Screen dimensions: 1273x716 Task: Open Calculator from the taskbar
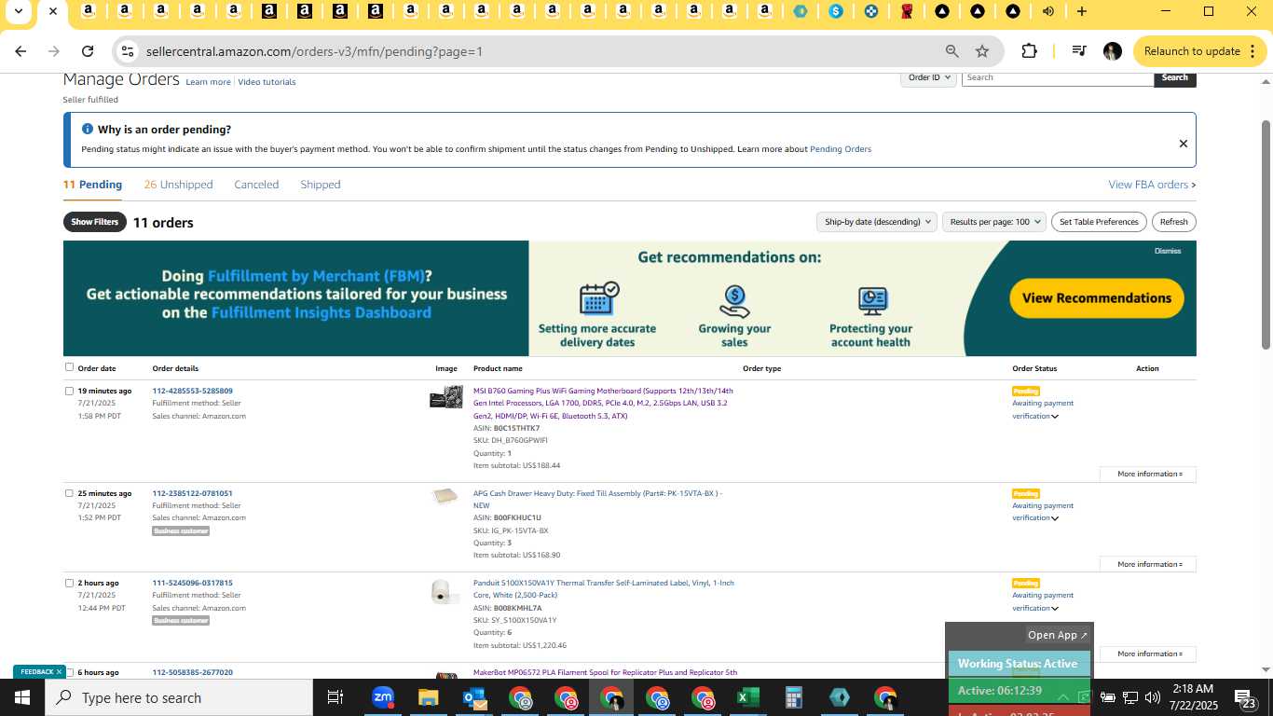(794, 697)
